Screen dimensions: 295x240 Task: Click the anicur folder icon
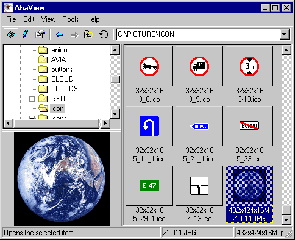click(43, 50)
